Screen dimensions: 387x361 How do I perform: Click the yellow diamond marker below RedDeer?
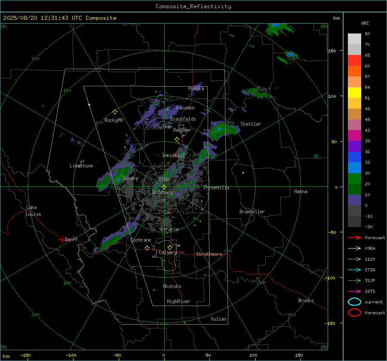[177, 140]
